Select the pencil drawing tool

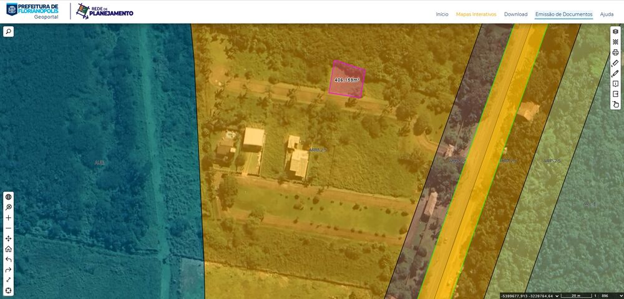pyautogui.click(x=615, y=74)
